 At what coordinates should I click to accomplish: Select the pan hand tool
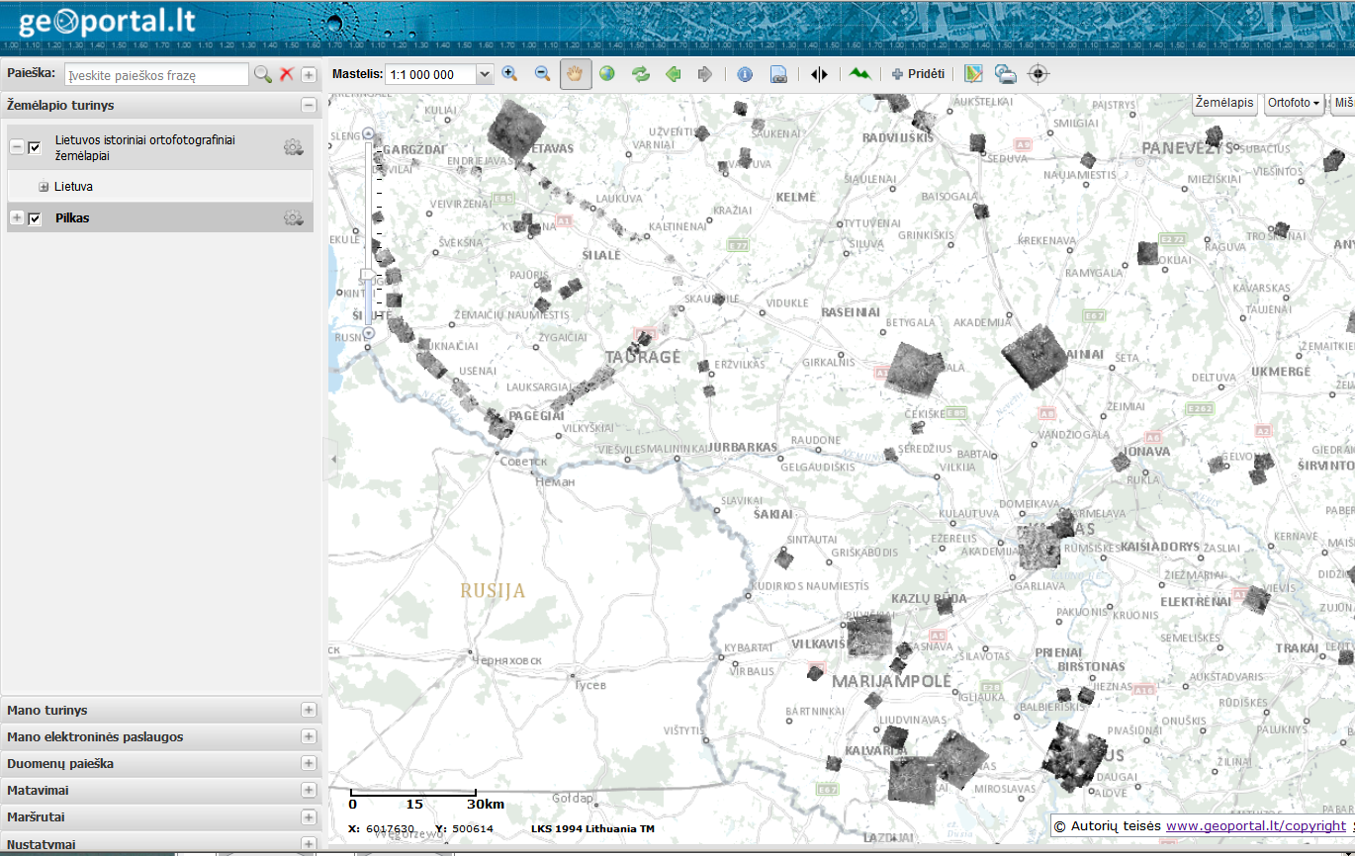576,74
